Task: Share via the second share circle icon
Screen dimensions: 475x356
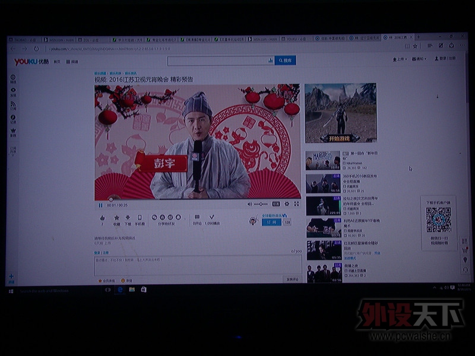Action: coord(162,217)
